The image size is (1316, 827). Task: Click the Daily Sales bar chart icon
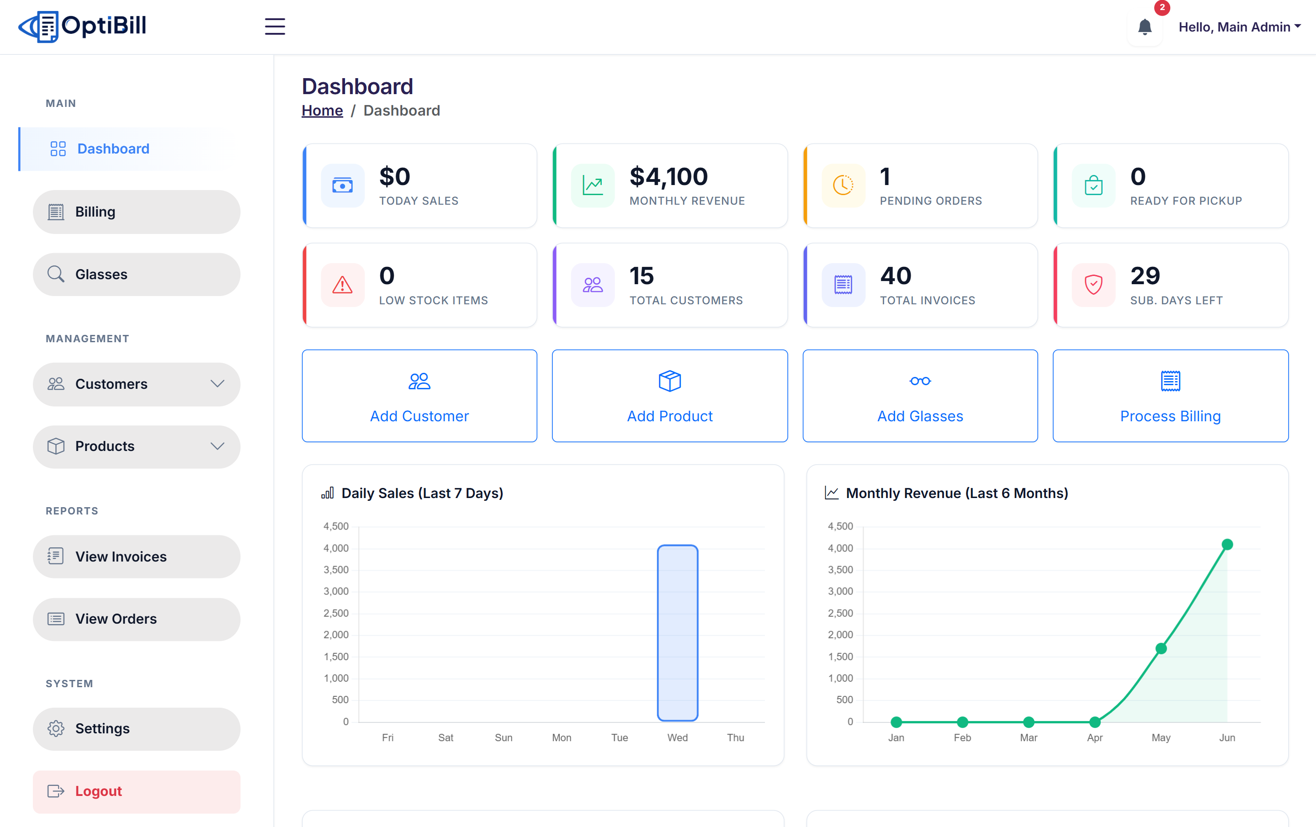click(x=327, y=493)
